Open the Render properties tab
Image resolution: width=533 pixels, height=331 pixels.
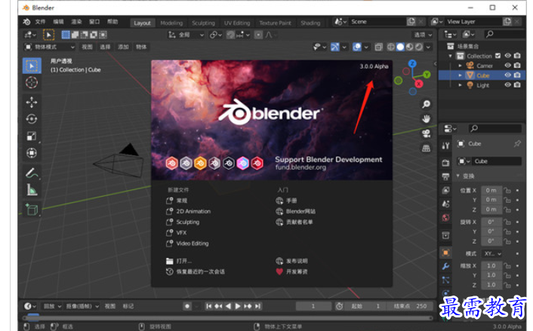coord(445,163)
